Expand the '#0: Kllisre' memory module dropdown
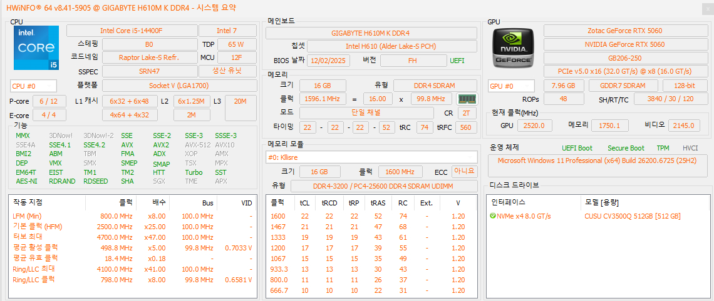This screenshot has width=714, height=301. tap(371, 157)
